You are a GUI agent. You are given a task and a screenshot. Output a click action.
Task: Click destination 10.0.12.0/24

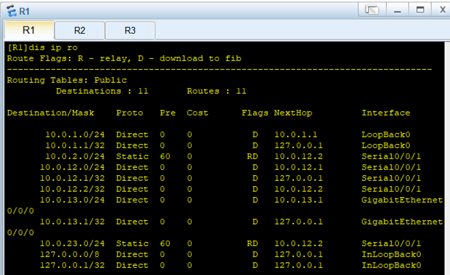(x=72, y=167)
